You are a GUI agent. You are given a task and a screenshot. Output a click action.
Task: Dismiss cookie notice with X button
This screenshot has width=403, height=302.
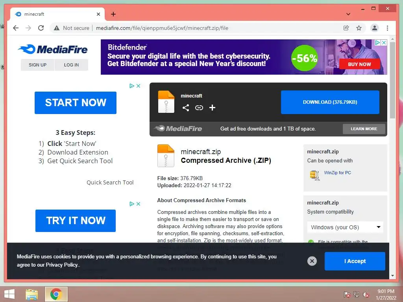coord(312,261)
